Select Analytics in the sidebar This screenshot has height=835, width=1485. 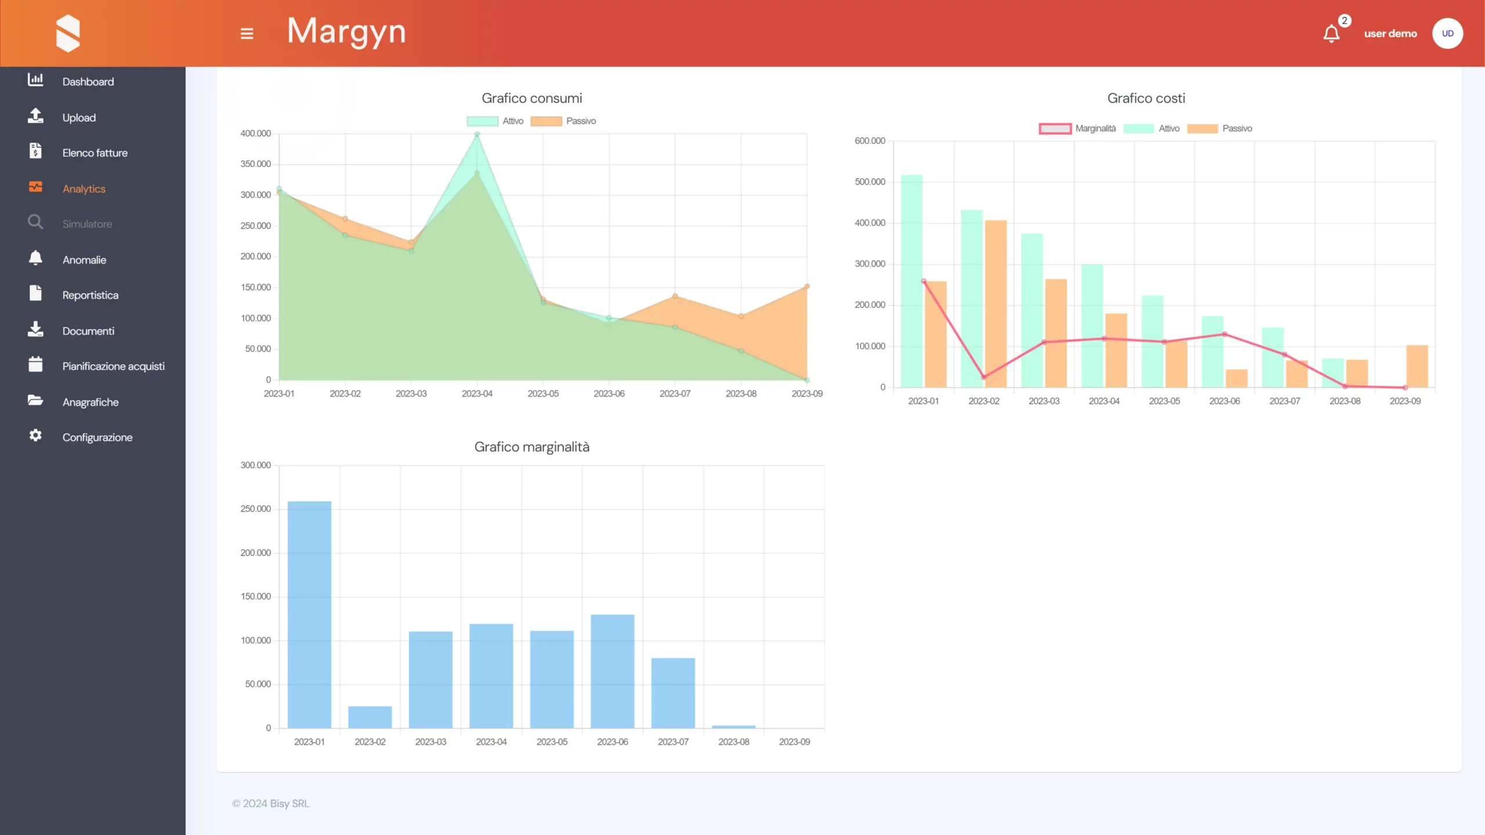point(84,189)
